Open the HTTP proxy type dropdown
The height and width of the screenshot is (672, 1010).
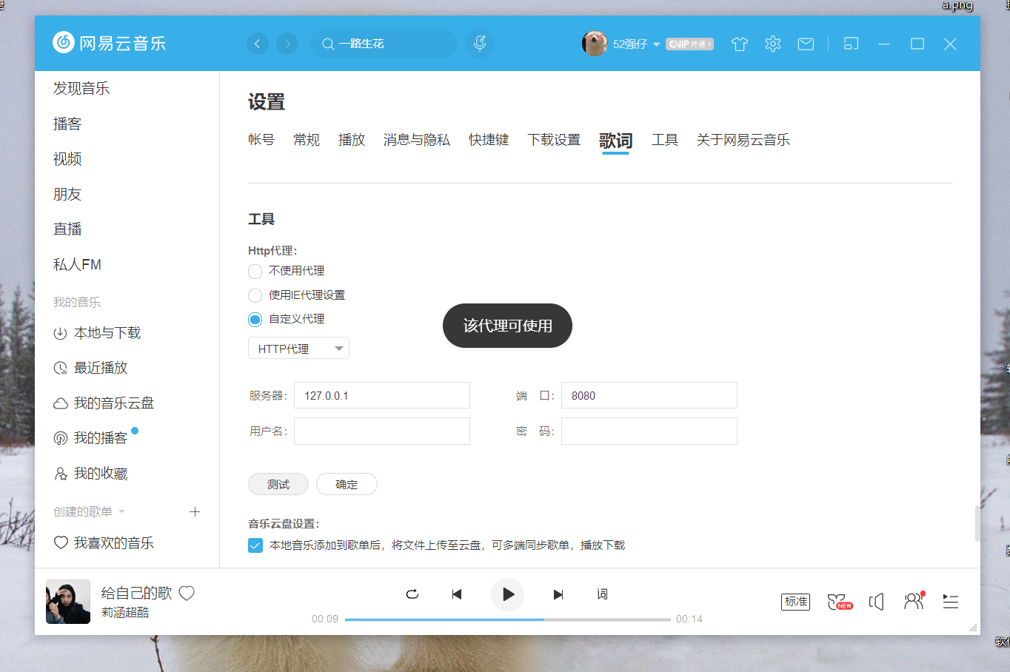tap(298, 349)
